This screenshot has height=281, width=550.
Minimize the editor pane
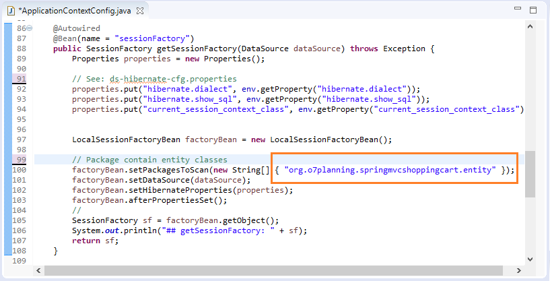pyautogui.click(x=518, y=9)
